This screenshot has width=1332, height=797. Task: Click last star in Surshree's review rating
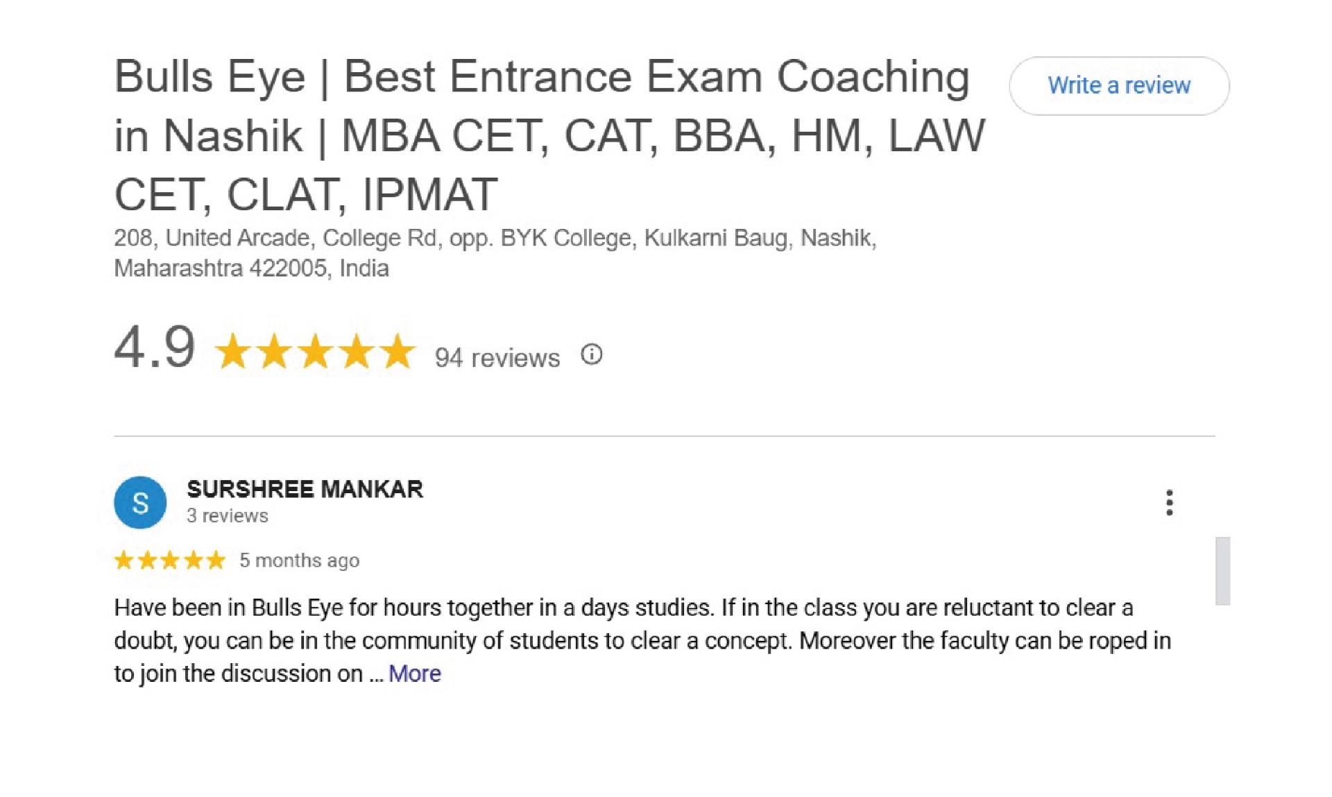(216, 560)
